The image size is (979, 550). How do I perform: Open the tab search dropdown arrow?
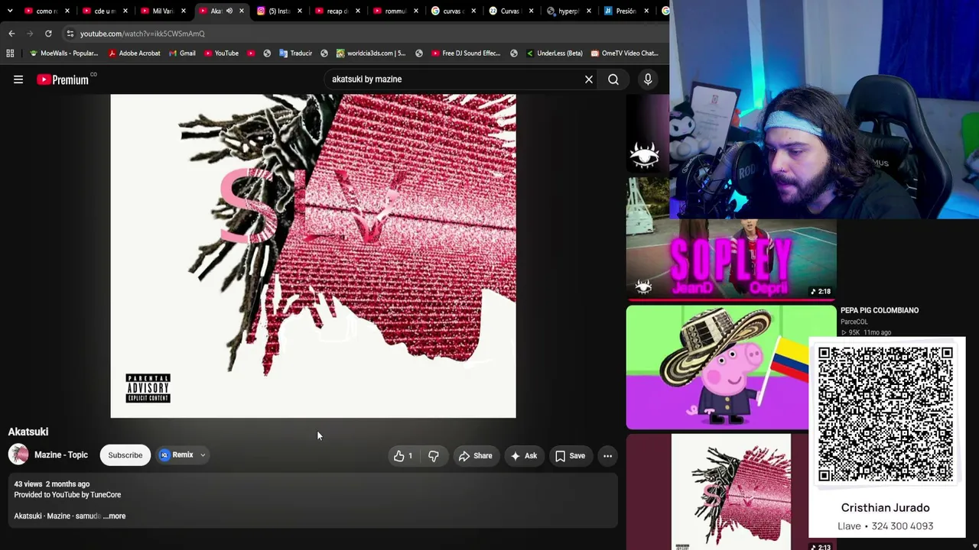pos(9,11)
